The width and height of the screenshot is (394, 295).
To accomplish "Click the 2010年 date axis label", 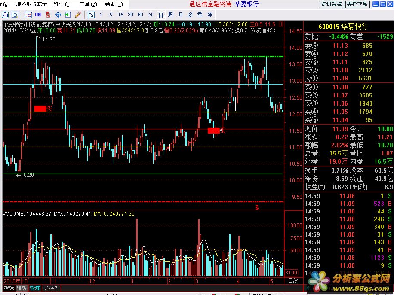I will 12,281.
